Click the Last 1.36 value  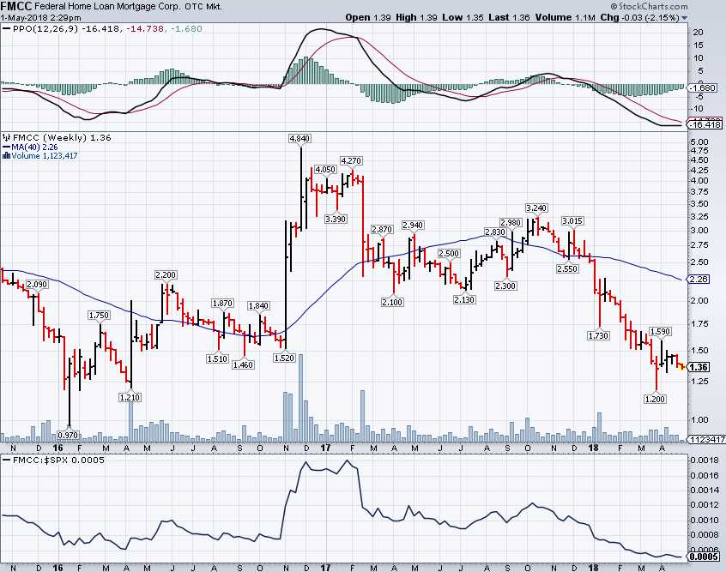coord(509,18)
